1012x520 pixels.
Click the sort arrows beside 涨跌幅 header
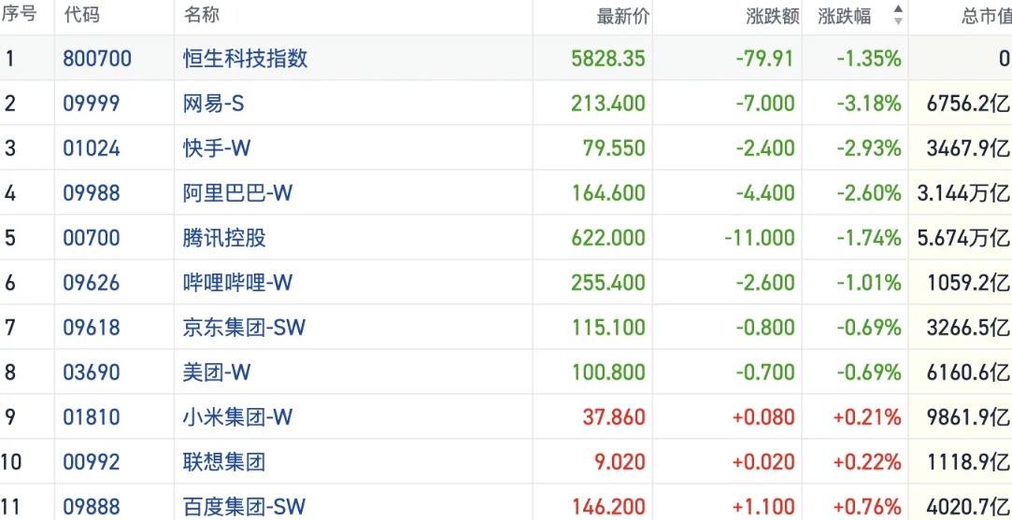coord(898,16)
